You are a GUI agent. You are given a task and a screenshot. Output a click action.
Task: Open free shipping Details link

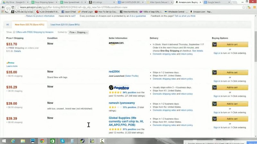17,51
